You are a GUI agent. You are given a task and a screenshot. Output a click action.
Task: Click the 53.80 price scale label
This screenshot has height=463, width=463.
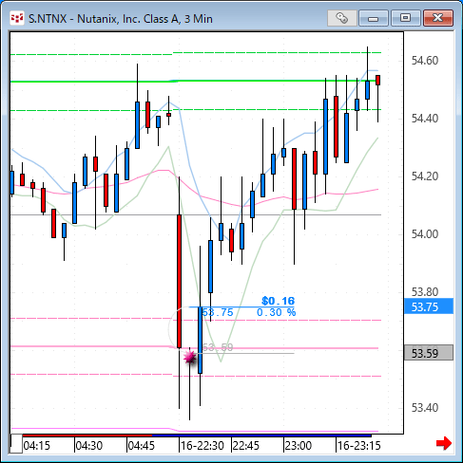coord(425,291)
